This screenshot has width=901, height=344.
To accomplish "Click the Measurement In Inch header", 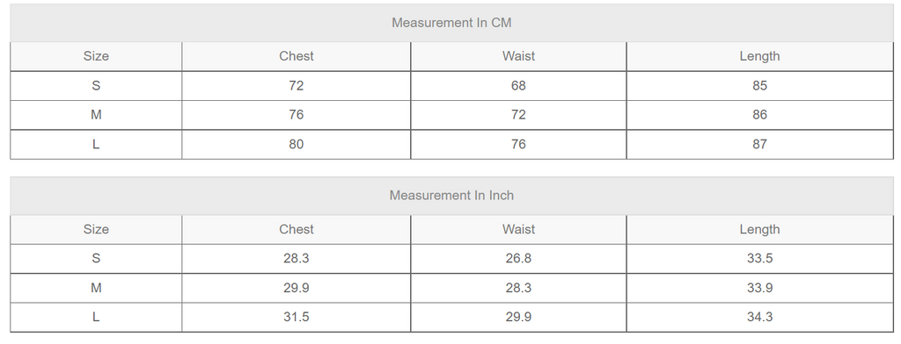I will pyautogui.click(x=451, y=196).
